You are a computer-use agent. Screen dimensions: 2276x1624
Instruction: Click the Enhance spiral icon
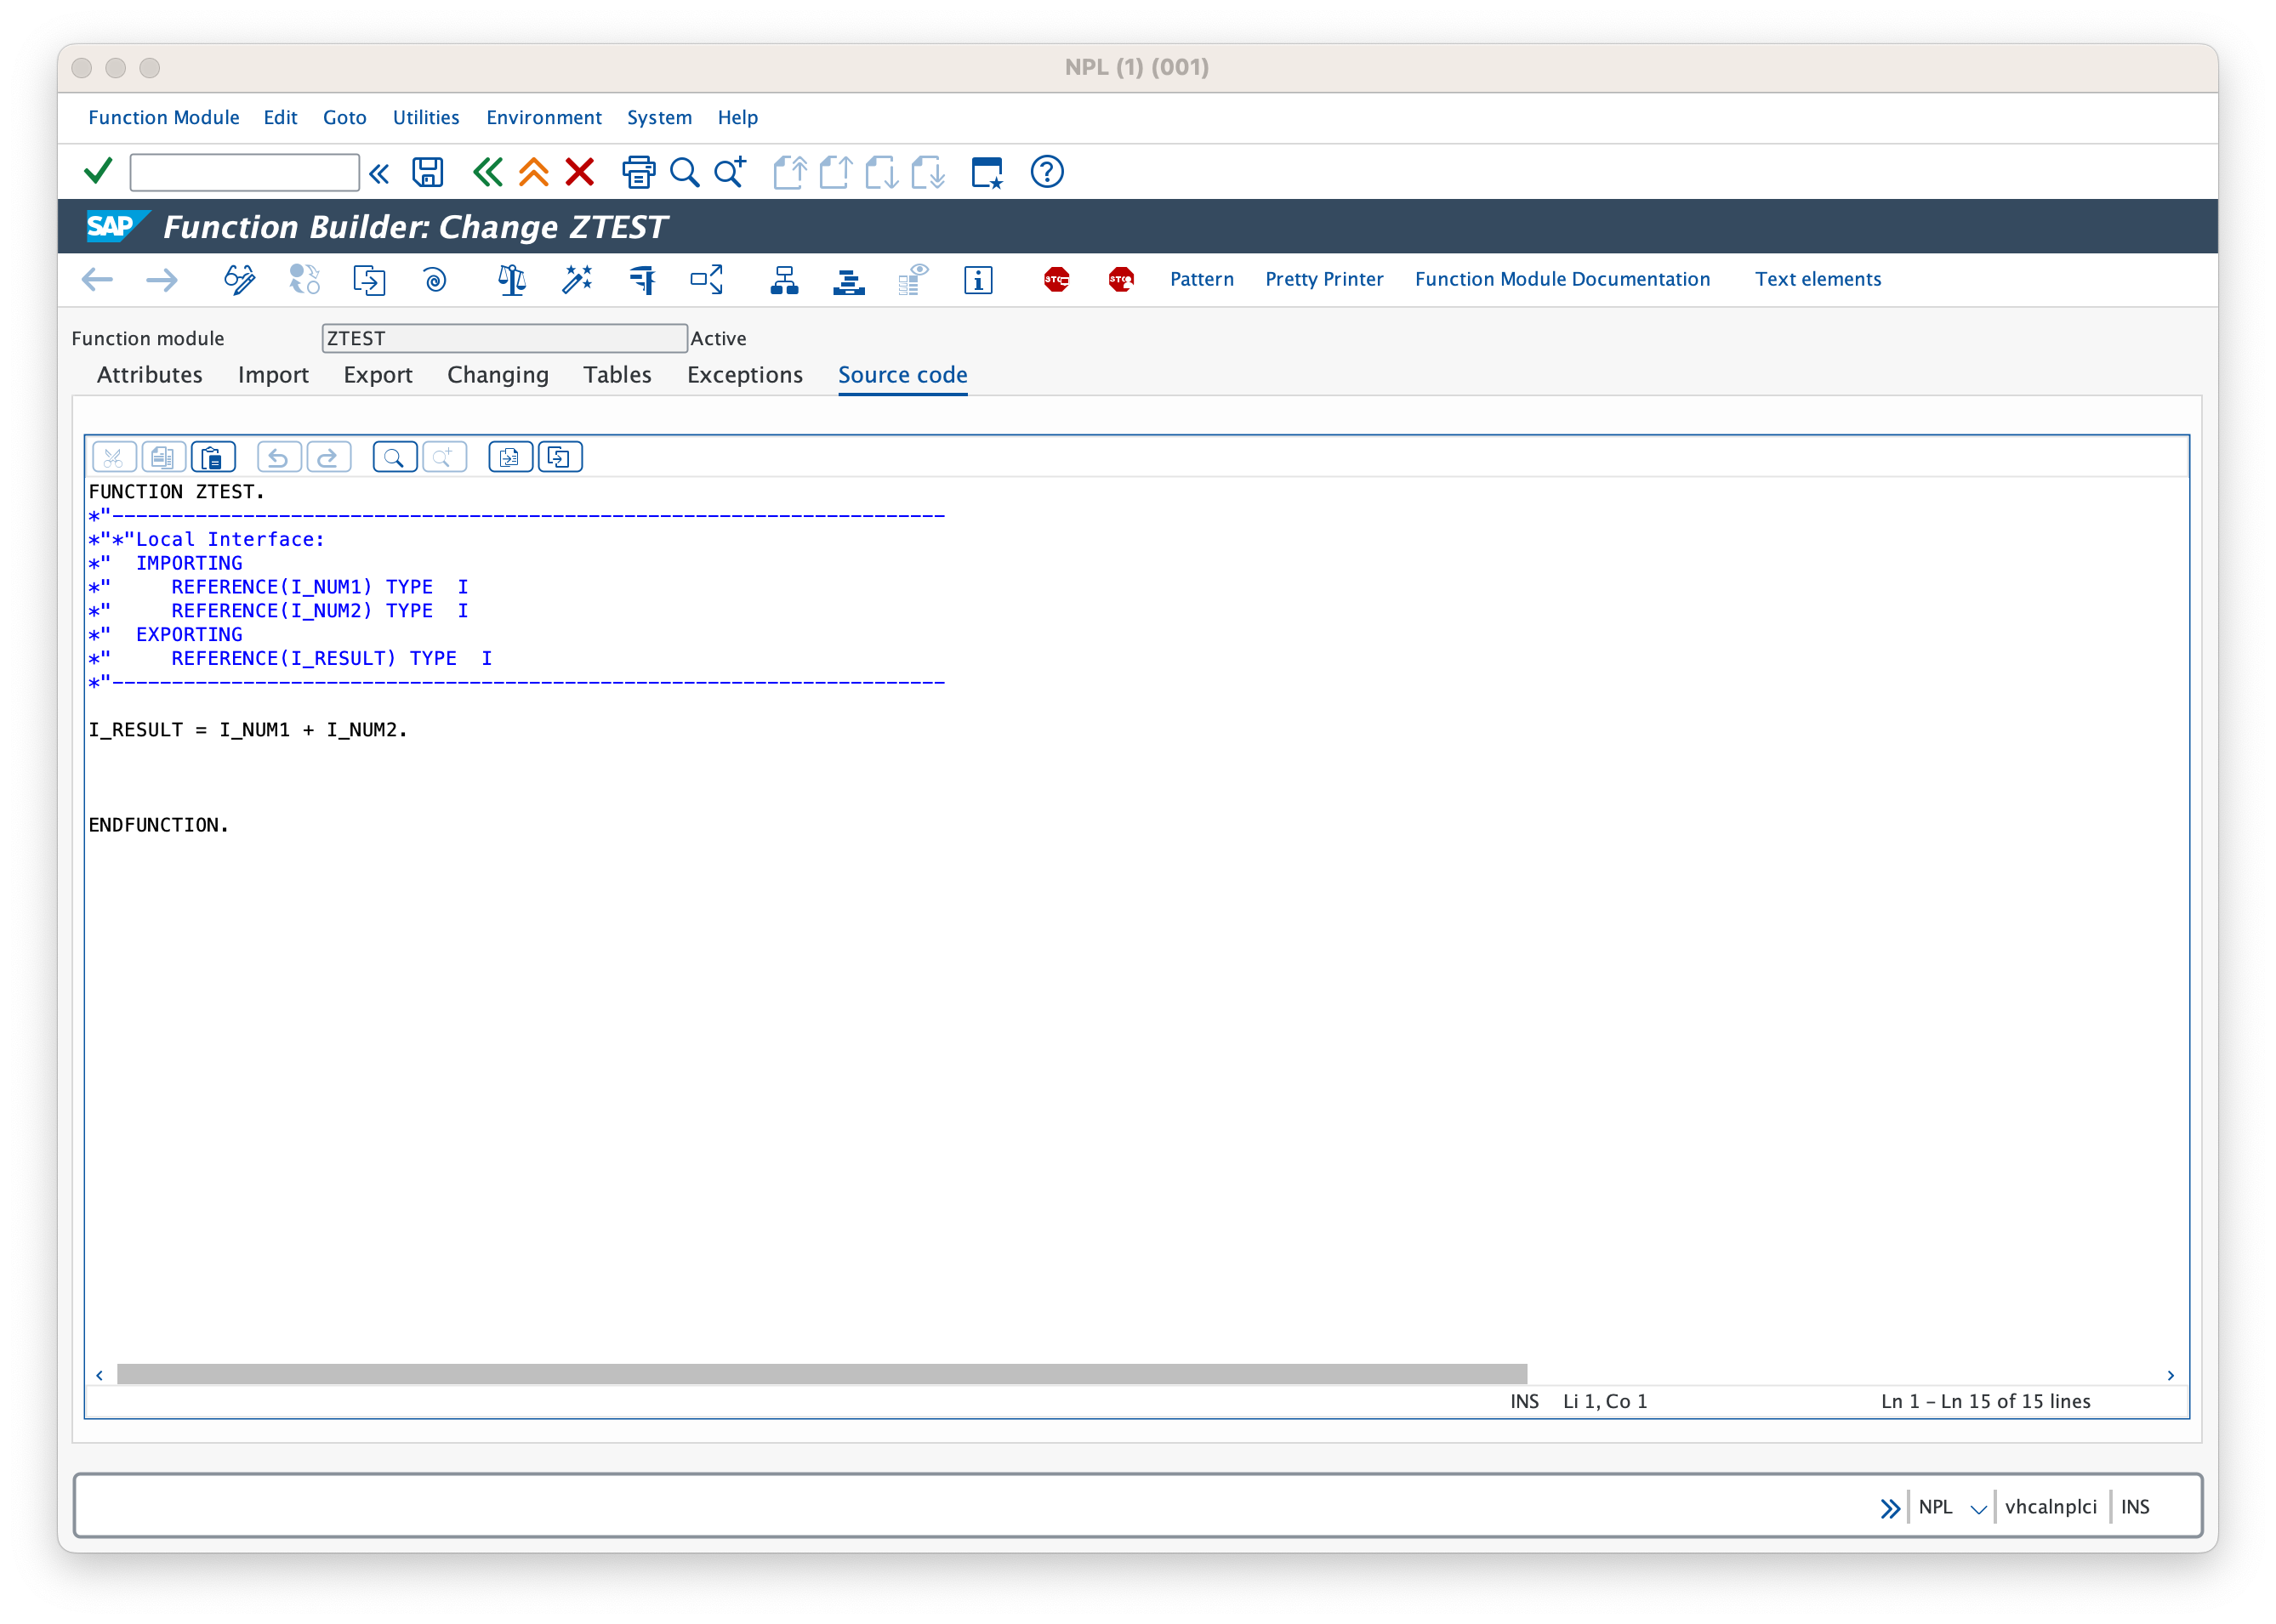pyautogui.click(x=434, y=279)
